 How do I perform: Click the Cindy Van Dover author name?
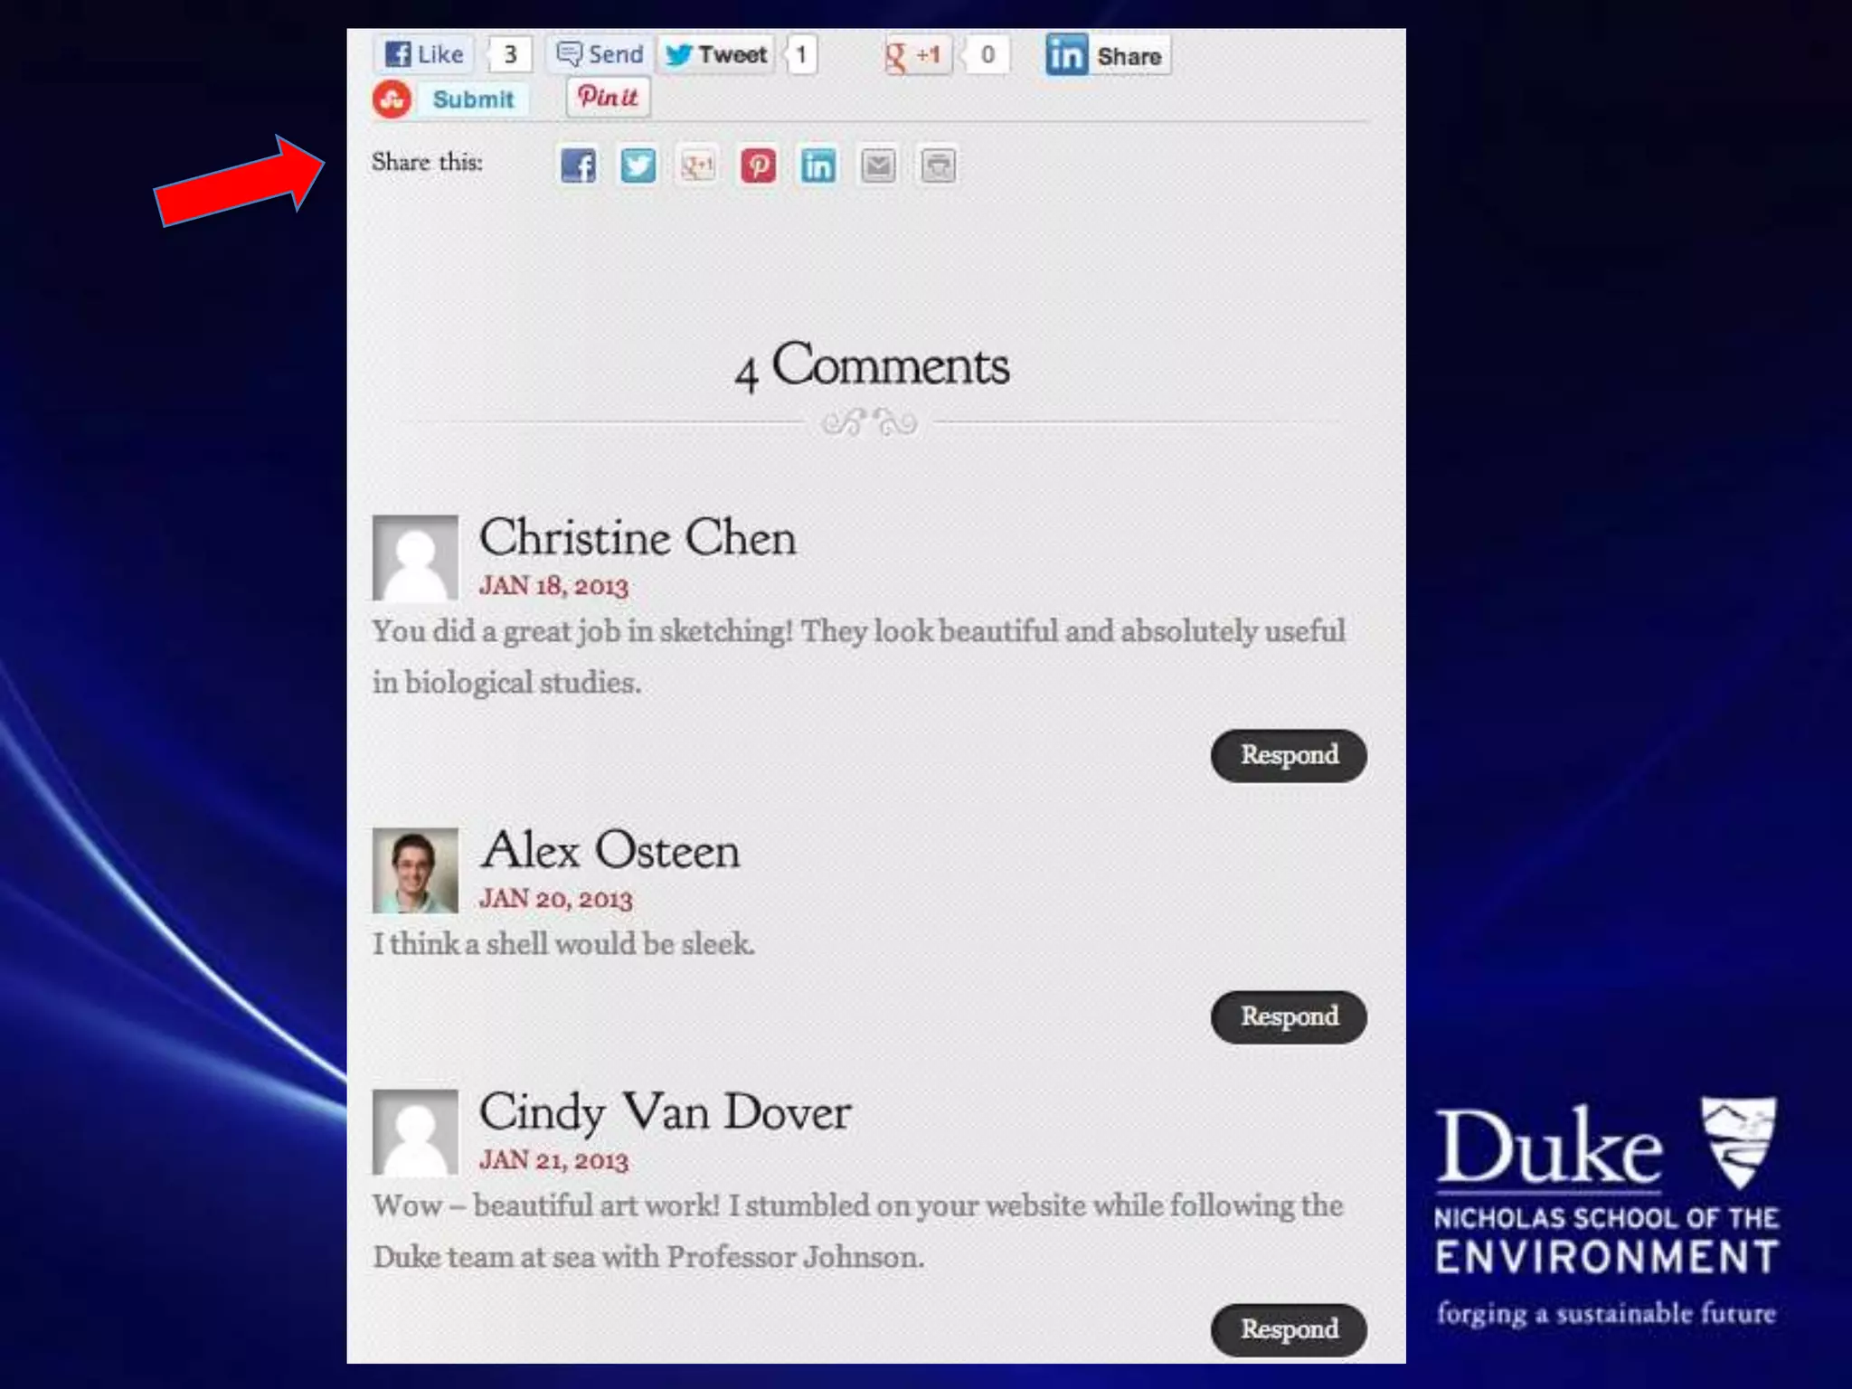coord(665,1111)
